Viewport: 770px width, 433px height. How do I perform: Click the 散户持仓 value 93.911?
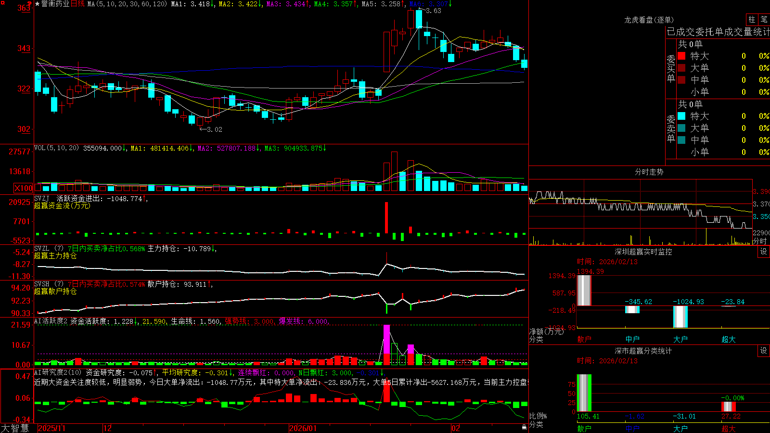[x=195, y=284]
